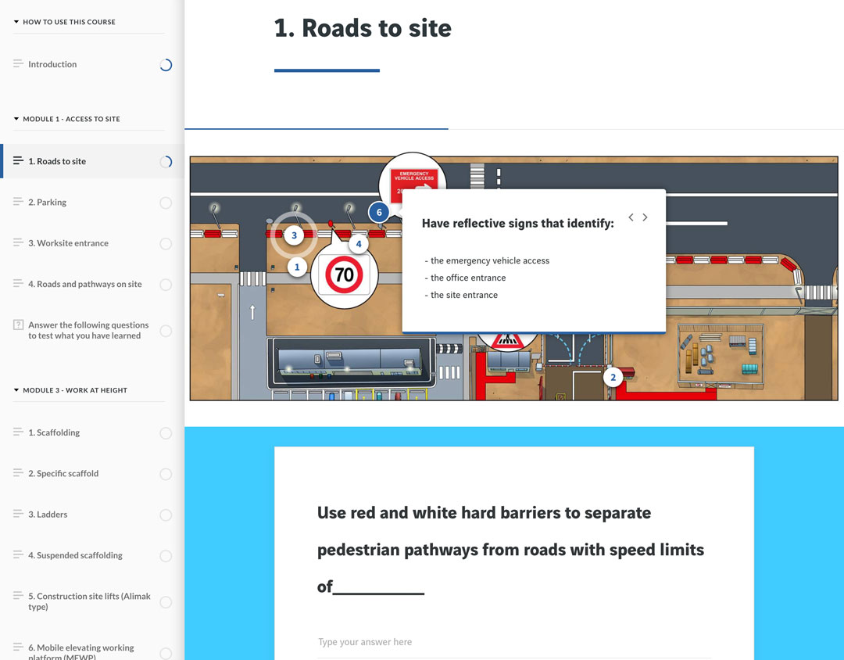Open the 1. Scaffolding lesson
Image resolution: width=844 pixels, height=660 pixels.
(92, 432)
